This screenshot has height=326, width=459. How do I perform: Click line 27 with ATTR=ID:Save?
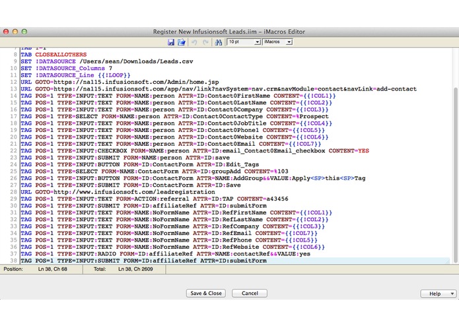tap(131, 185)
